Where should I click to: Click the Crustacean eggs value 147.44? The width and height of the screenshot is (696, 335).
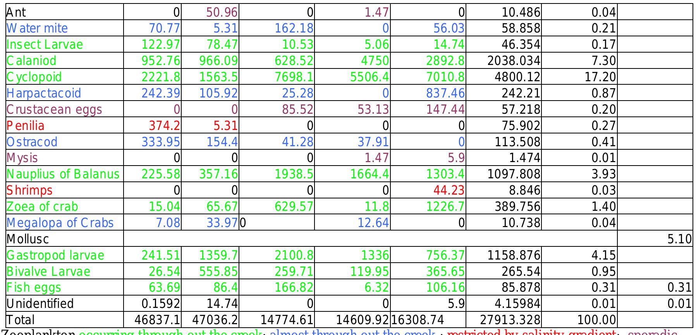[445, 109]
